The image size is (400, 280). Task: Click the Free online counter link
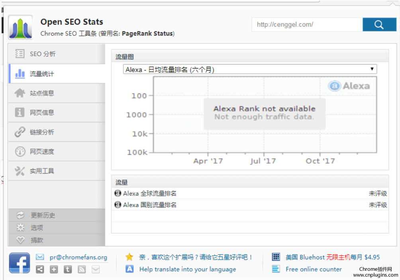(x=314, y=269)
